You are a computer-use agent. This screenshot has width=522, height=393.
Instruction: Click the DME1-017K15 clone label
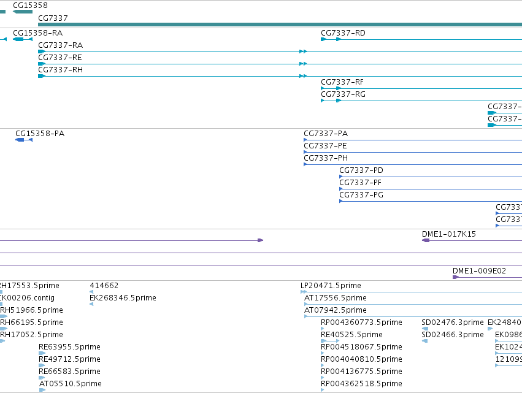pos(449,234)
